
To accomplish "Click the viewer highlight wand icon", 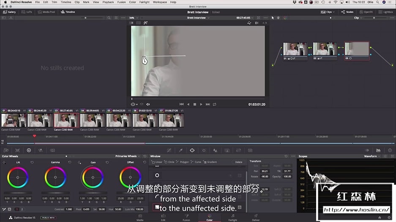I will [145, 23].
